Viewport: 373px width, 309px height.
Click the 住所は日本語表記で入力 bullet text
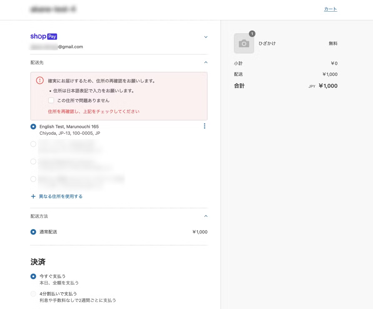pyautogui.click(x=94, y=91)
